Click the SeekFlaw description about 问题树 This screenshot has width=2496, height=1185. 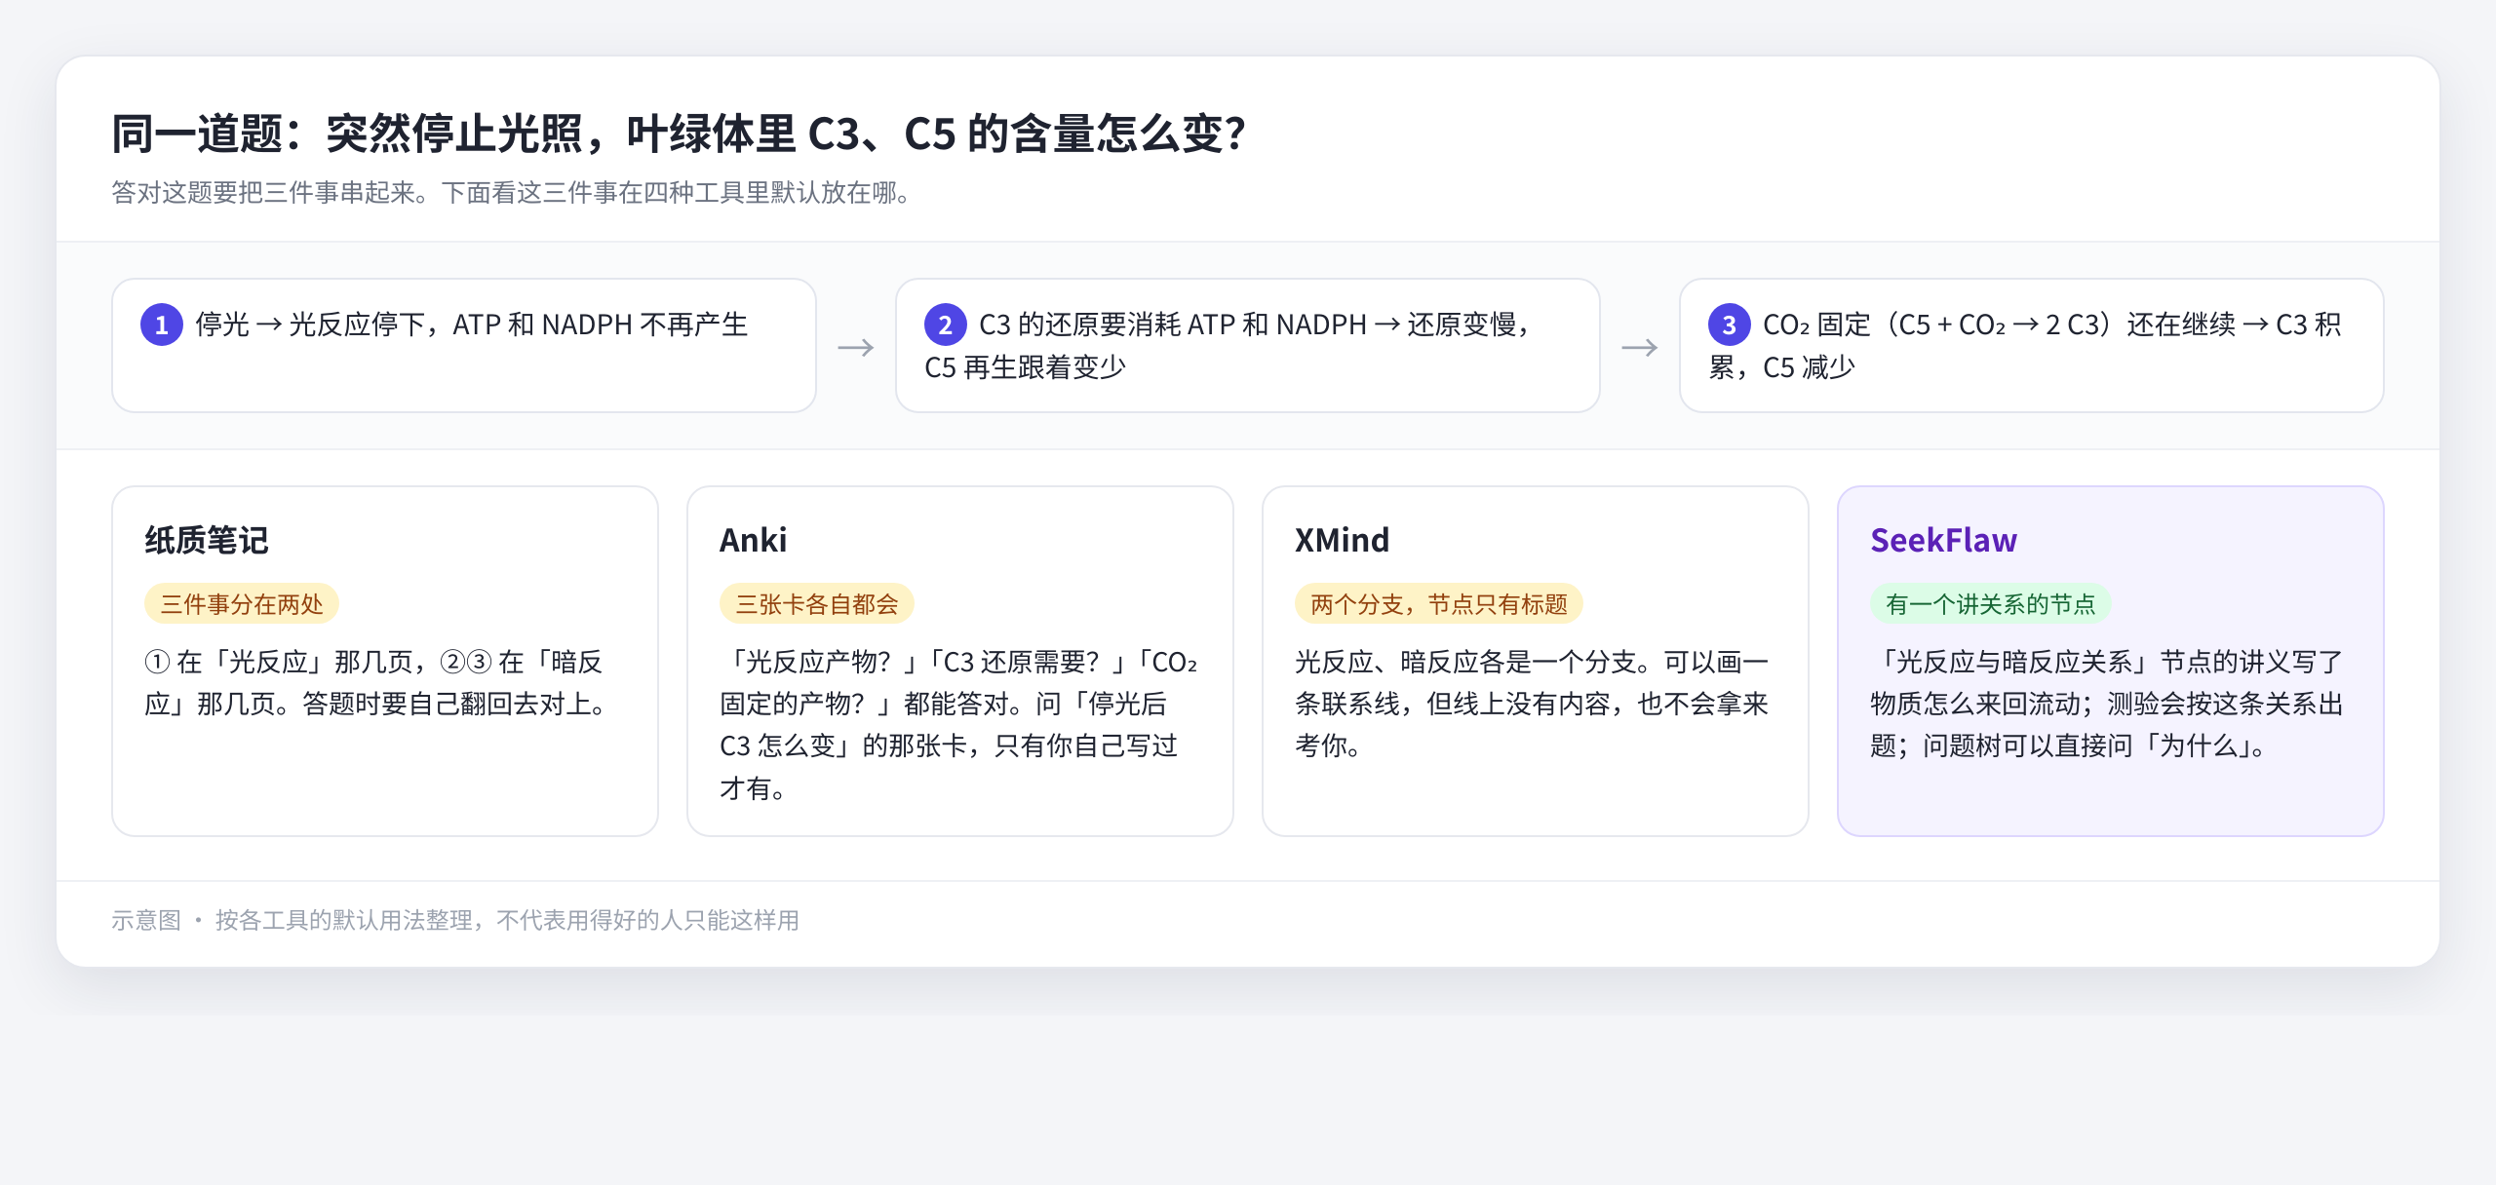point(2107,704)
